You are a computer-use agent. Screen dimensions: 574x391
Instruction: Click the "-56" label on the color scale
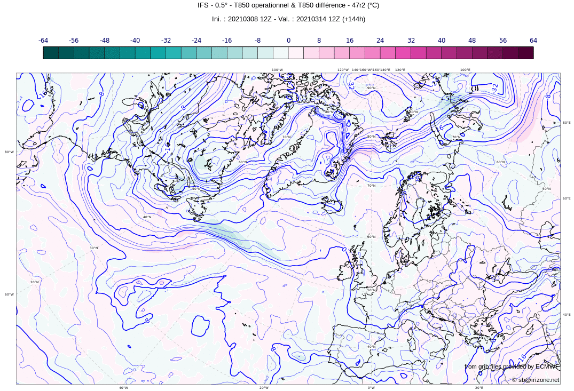(74, 40)
